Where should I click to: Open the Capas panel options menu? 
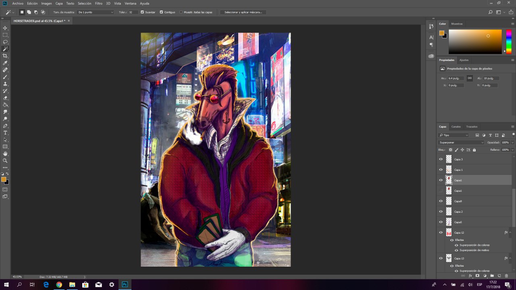pyautogui.click(x=513, y=126)
